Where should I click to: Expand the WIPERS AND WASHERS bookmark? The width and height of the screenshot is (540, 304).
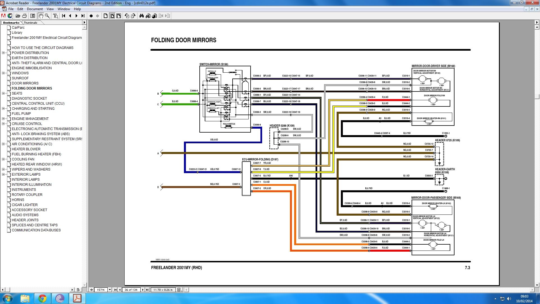[x=3, y=169]
